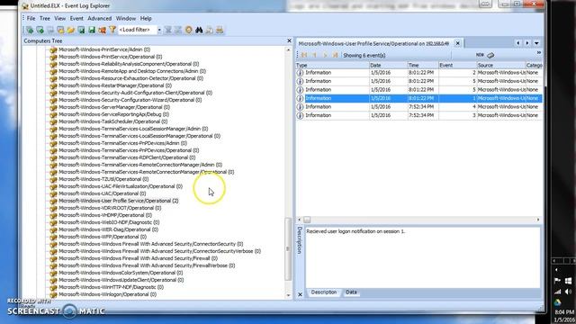Select the Microsoft-Windows-UAC/Operational log

click(102, 193)
